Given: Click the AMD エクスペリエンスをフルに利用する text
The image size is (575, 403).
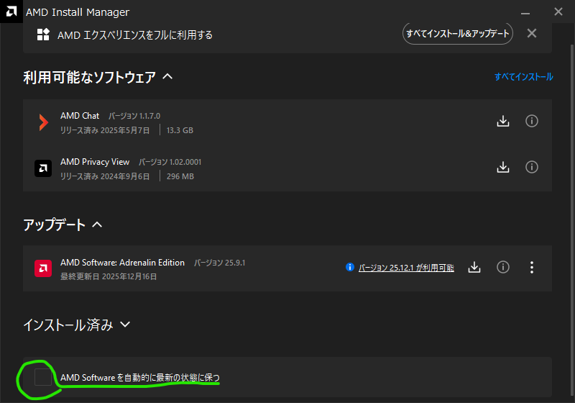Looking at the screenshot, I should (135, 35).
